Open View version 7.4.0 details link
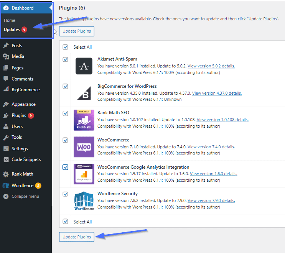The height and width of the screenshot is (253, 285). 211,147
